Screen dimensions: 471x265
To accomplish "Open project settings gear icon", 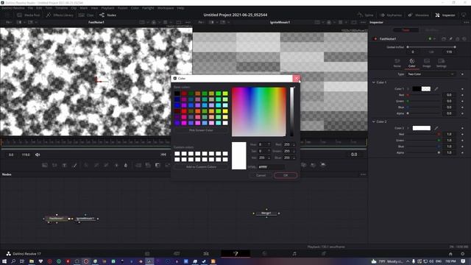I will [462, 254].
